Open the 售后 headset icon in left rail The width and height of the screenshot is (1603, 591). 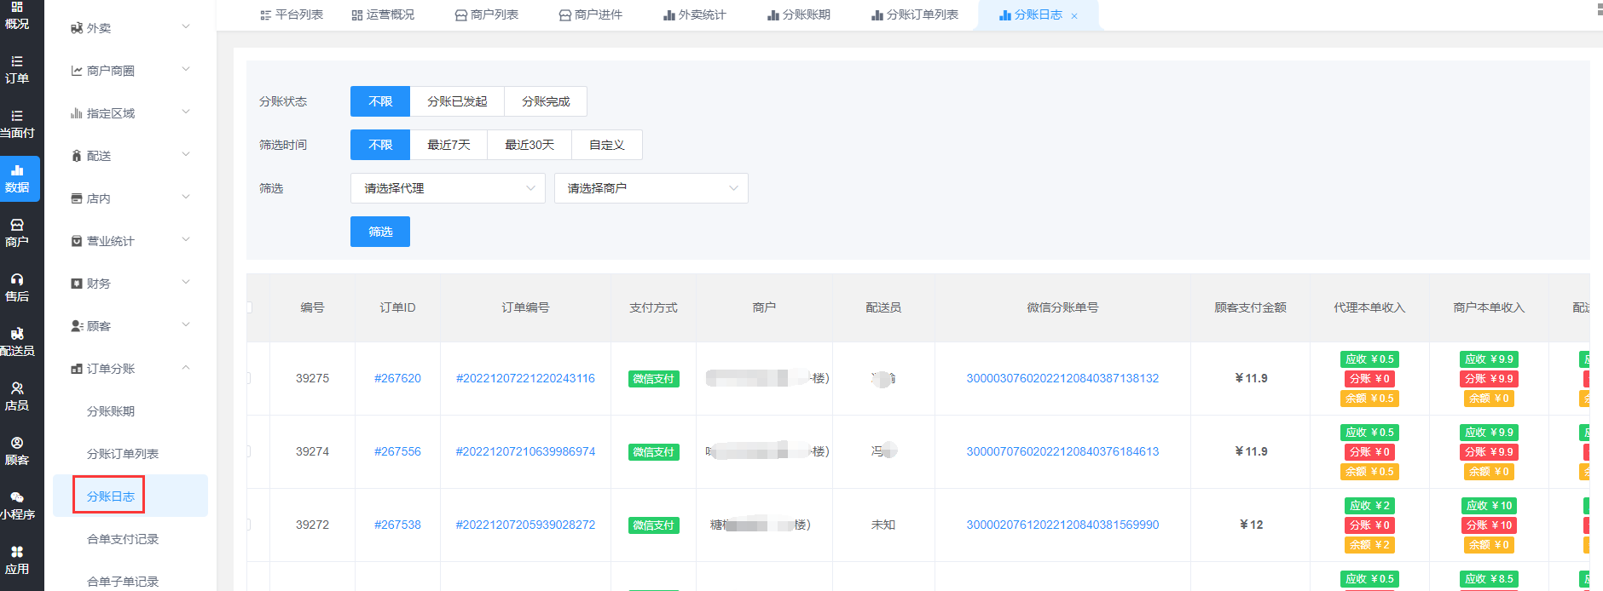click(17, 279)
